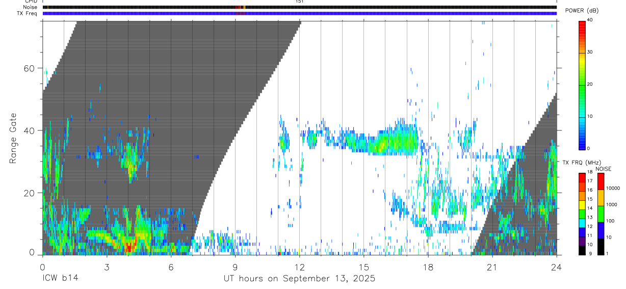The image size is (626, 289).
Task: Click the 100 value on NOISE scale
Action: click(x=611, y=221)
